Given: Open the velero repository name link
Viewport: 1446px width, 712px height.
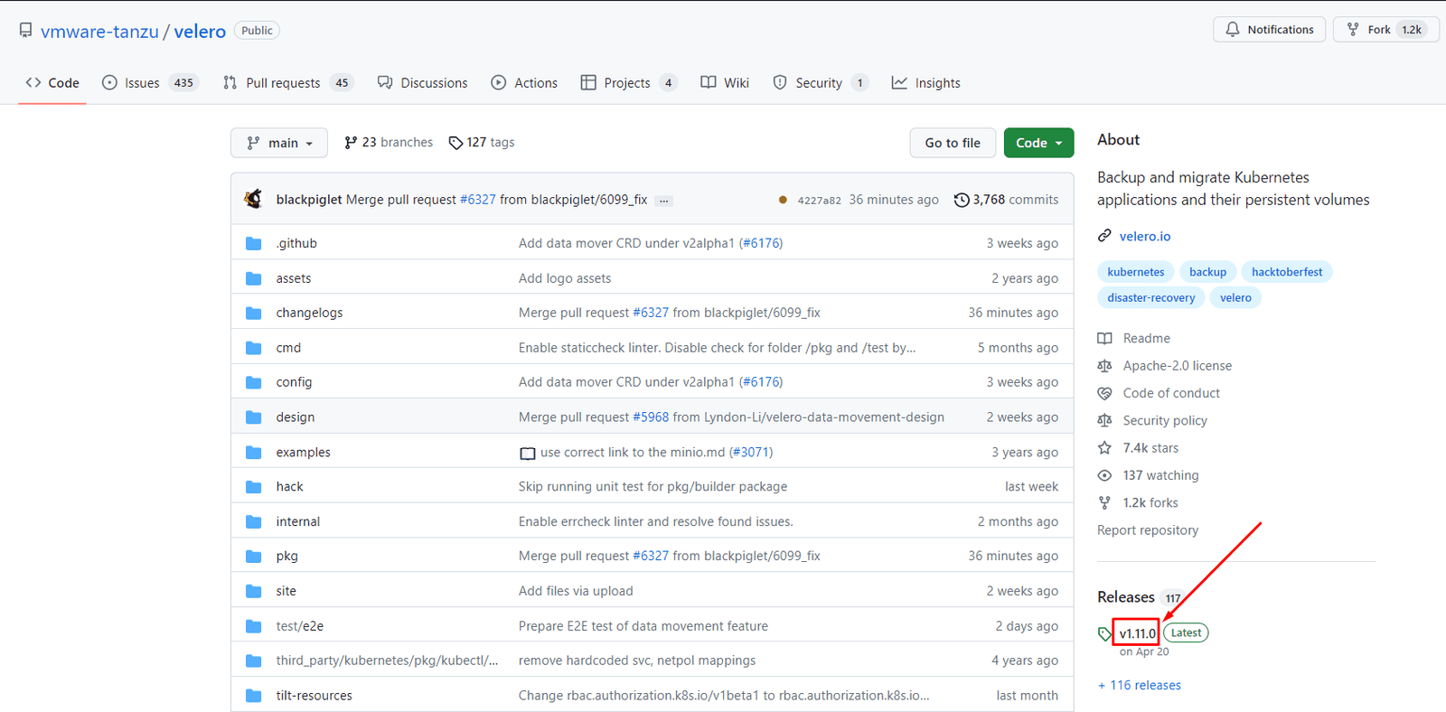Looking at the screenshot, I should pos(200,32).
